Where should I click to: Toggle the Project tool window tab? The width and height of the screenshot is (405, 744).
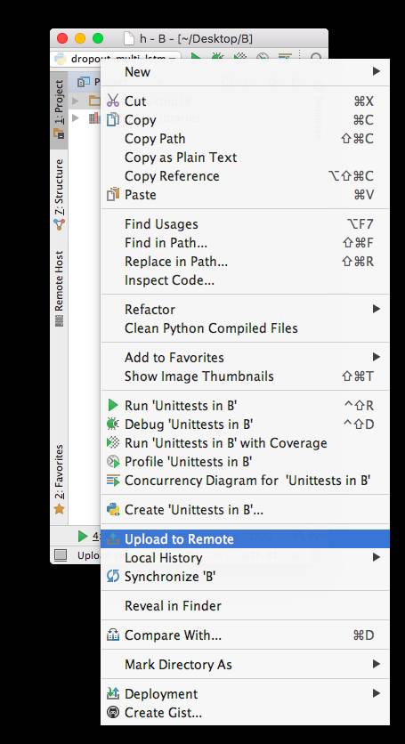click(x=59, y=110)
